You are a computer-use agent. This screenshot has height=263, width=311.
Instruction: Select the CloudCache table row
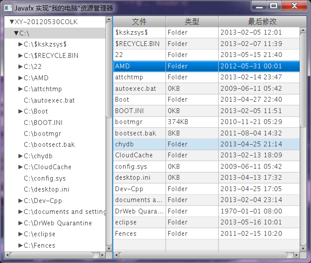(x=206, y=155)
